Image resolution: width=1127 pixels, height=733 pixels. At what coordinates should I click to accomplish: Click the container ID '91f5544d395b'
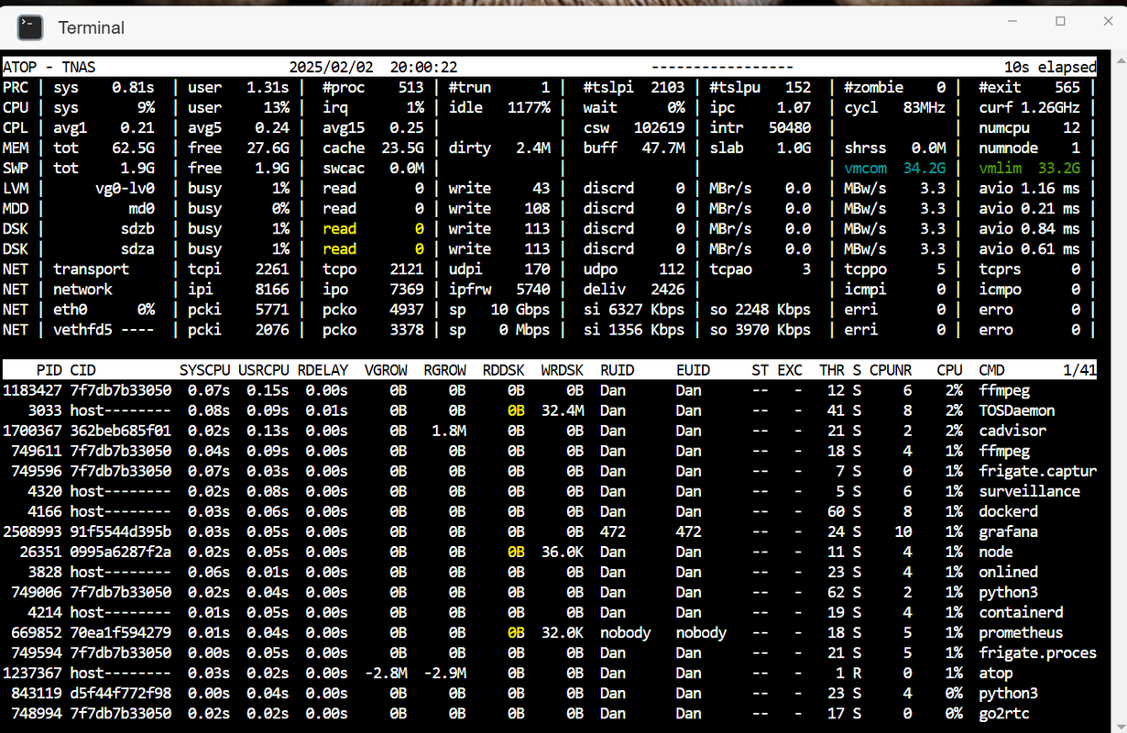[120, 531]
